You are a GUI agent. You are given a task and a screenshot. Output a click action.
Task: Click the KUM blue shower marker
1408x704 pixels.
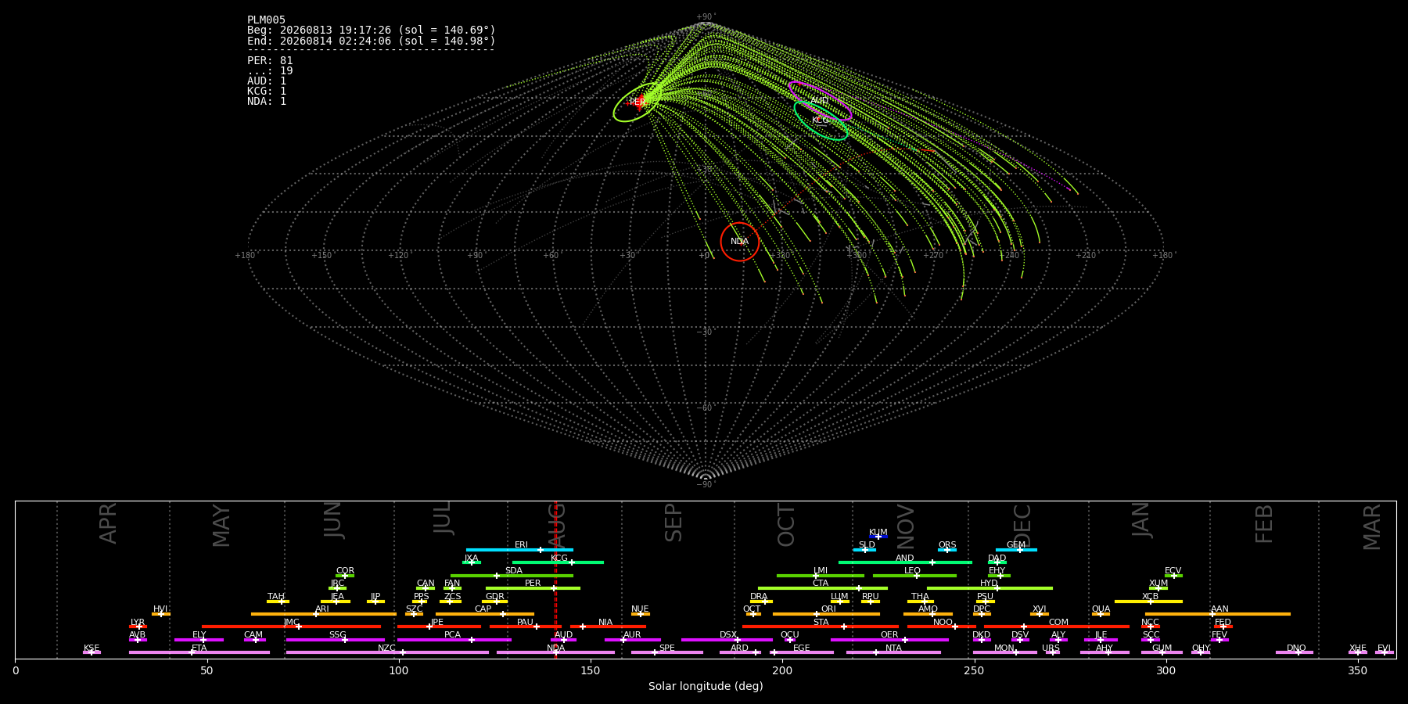point(878,537)
